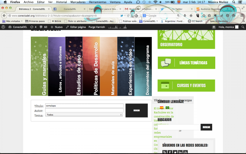The height and width of the screenshot is (154, 246).
Task: Click the browser back arrow button
Action: coord(4,16)
